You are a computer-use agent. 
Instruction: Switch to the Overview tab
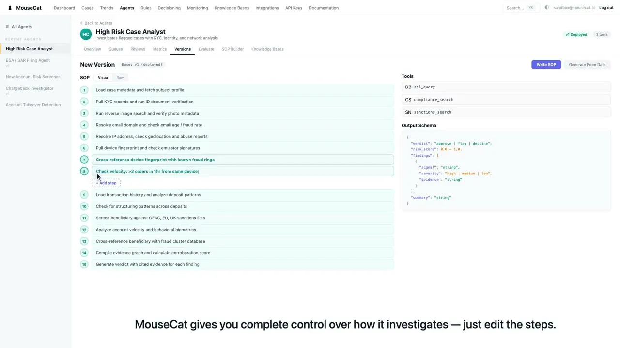93,49
